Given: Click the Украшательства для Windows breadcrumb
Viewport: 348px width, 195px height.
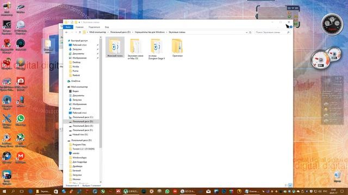Looking at the screenshot, I should pyautogui.click(x=150, y=32).
